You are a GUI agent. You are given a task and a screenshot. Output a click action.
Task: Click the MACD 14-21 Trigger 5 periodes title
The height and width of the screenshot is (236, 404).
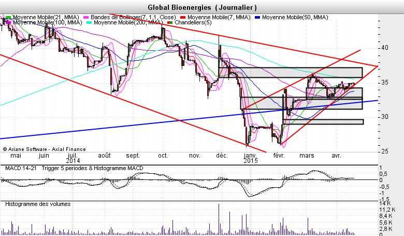pos(74,169)
